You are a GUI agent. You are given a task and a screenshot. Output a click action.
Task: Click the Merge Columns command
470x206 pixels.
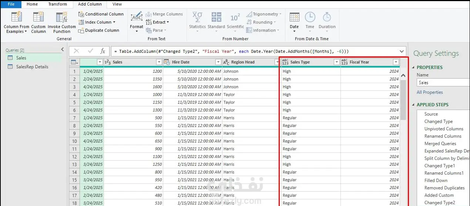[164, 14]
